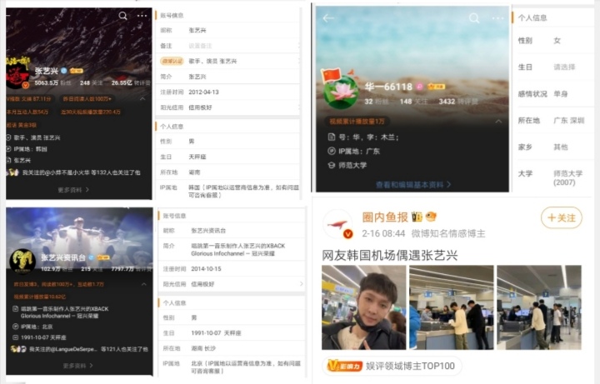600x384 pixels.
Task: Edit 家乡 其他 row
Action: (x=553, y=147)
